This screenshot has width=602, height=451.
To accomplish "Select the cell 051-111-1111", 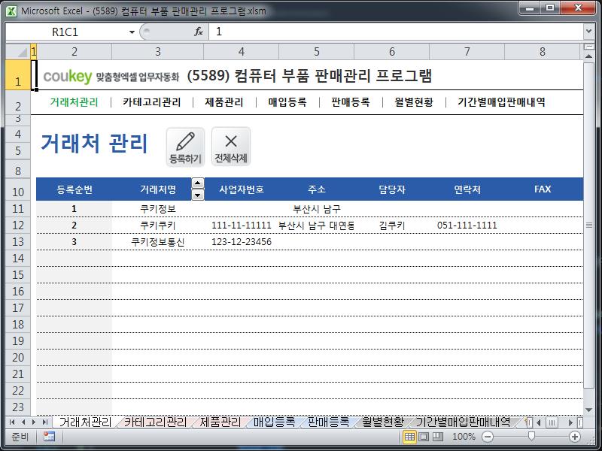I will pos(467,225).
